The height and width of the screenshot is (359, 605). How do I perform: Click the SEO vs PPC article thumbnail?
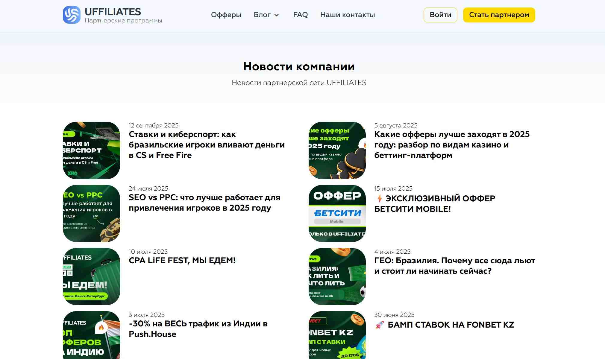click(91, 213)
